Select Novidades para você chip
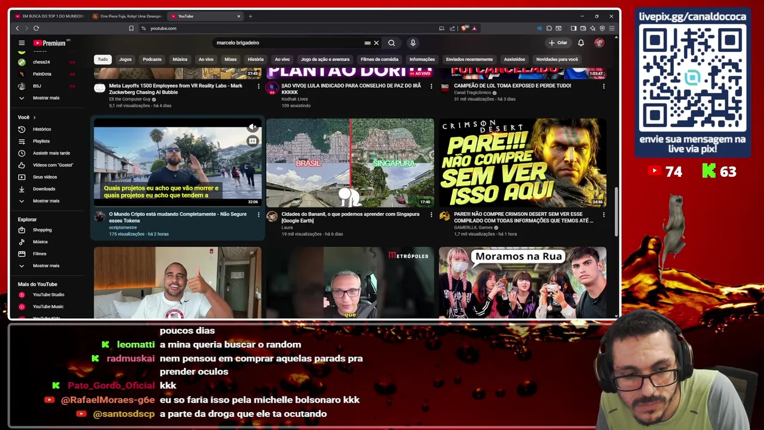Viewport: 764px width, 430px height. click(x=557, y=59)
